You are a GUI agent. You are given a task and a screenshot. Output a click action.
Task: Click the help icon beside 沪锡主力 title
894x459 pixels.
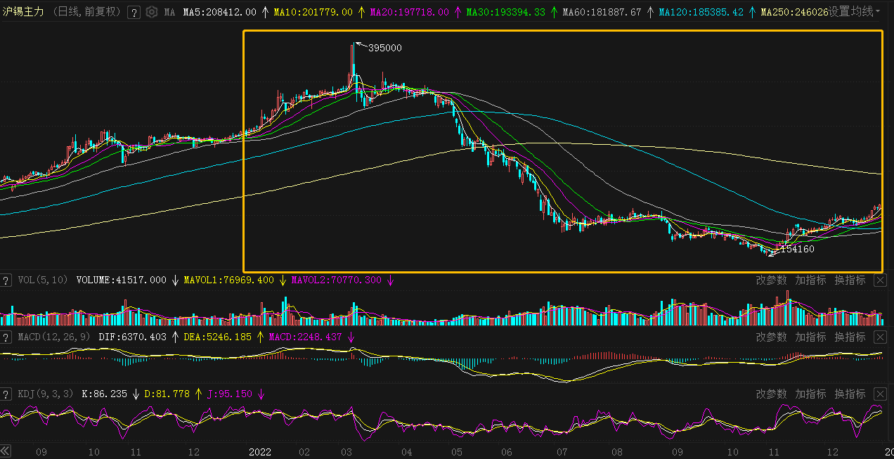click(134, 12)
